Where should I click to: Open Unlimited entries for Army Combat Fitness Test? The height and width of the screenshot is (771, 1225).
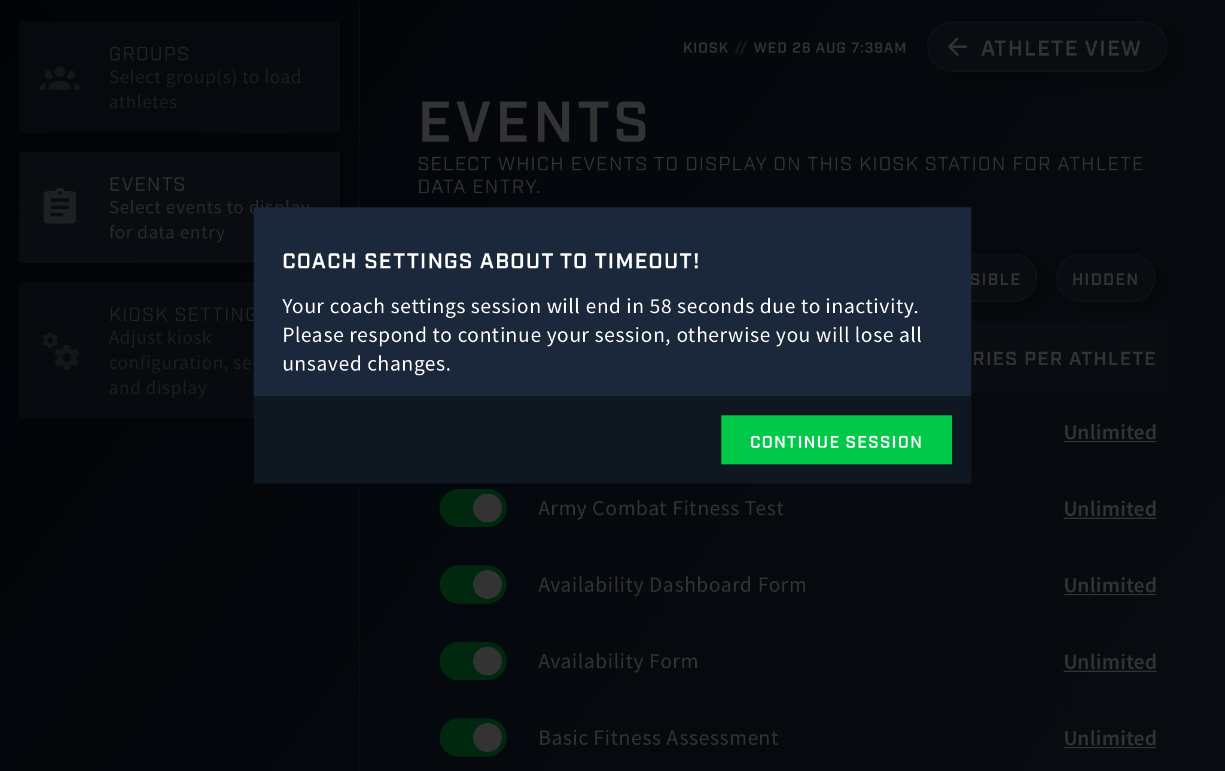pyautogui.click(x=1110, y=509)
